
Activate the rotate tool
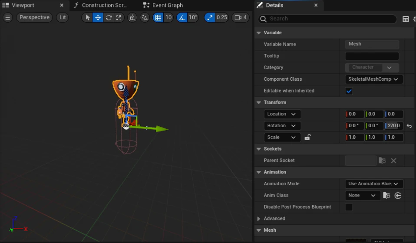(109, 17)
